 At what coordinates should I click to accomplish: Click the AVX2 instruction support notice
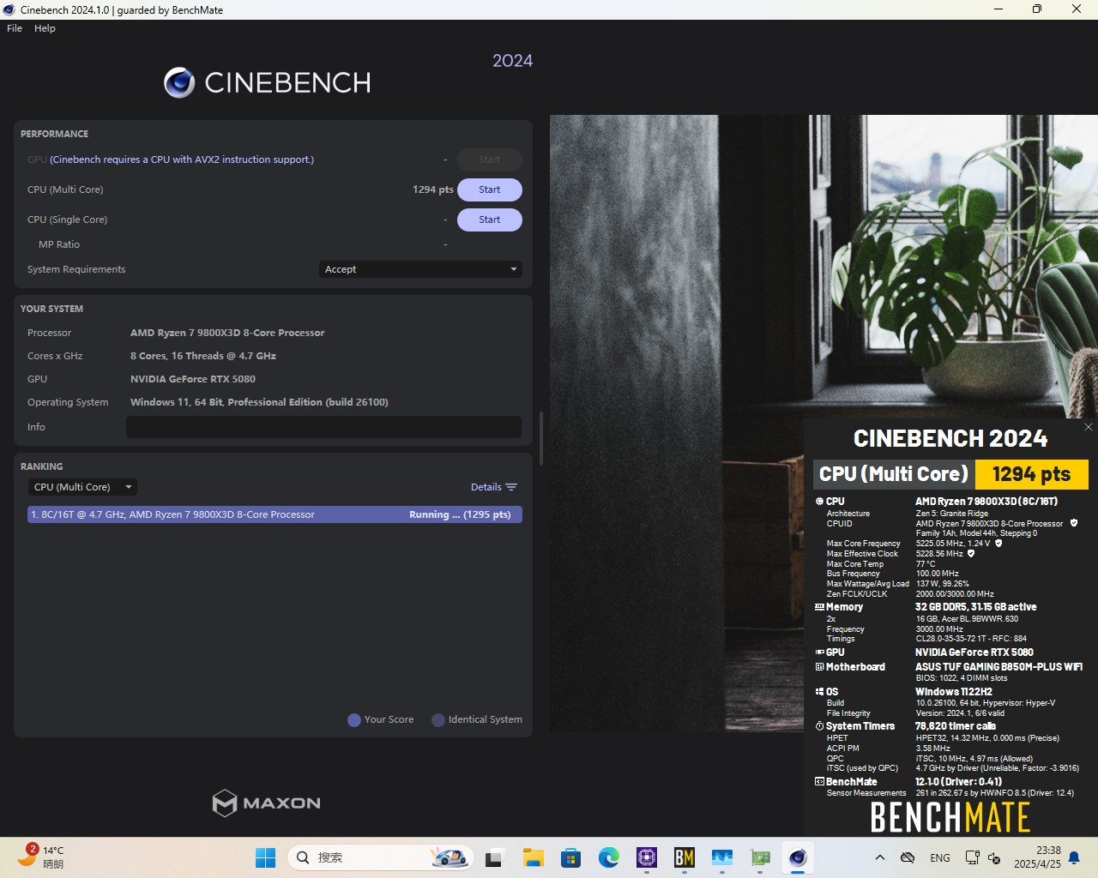182,159
